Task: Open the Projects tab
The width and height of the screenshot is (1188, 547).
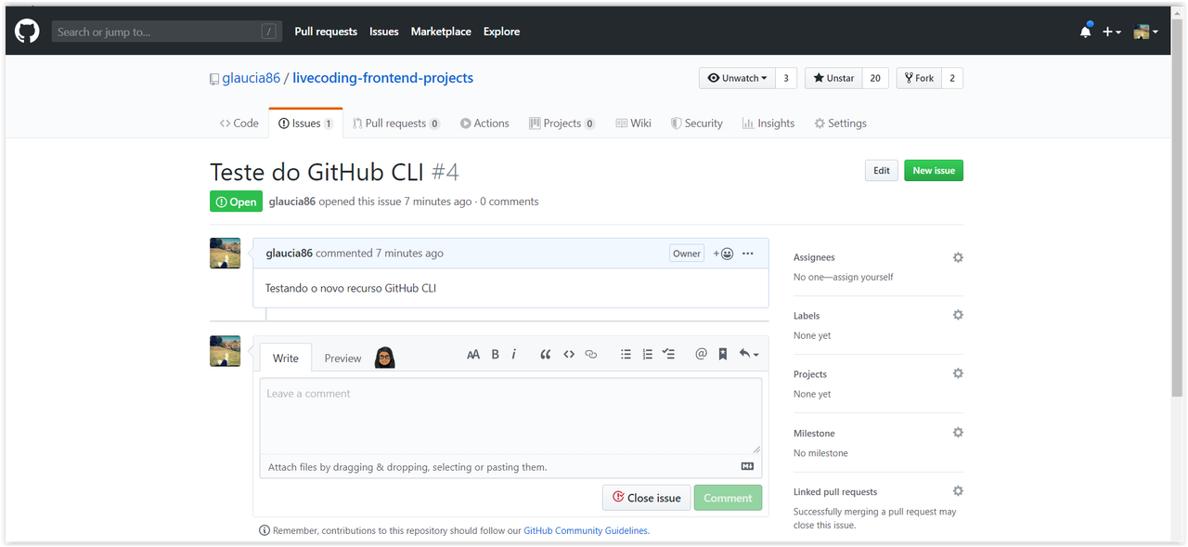Action: coord(562,123)
